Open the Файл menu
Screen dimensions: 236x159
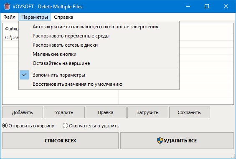pos(9,17)
